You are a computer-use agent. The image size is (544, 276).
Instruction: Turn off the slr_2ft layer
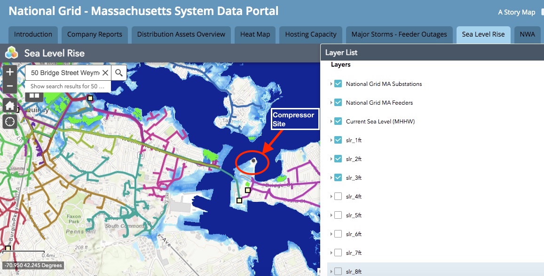click(x=338, y=159)
